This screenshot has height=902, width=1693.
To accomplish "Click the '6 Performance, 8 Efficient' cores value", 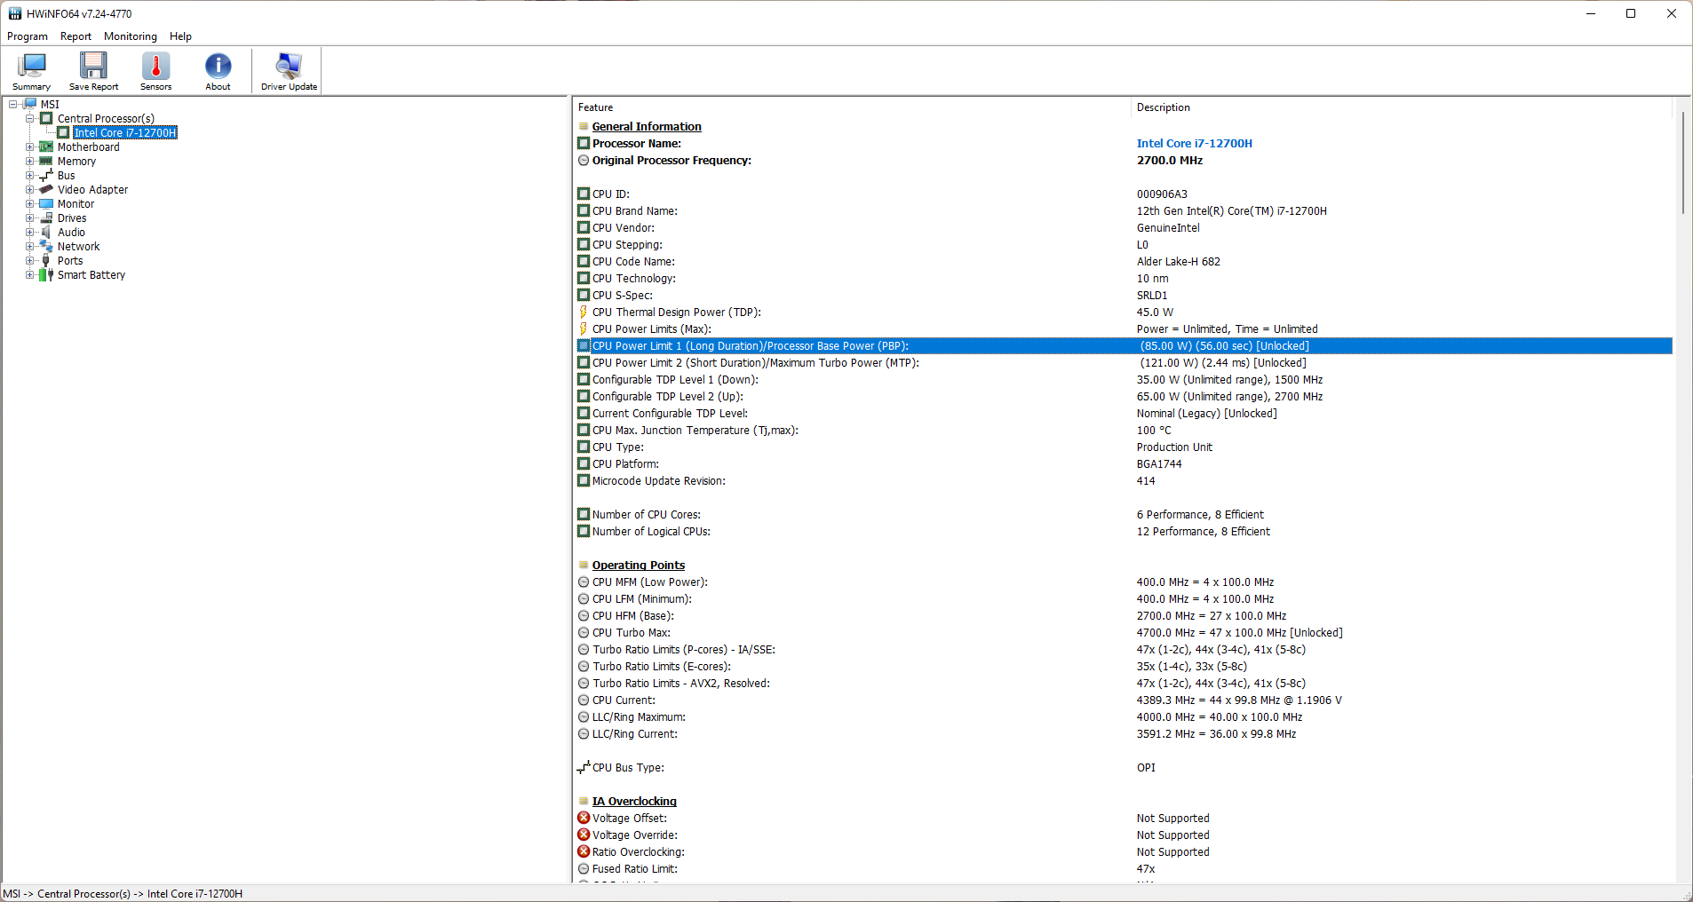I will point(1200,515).
